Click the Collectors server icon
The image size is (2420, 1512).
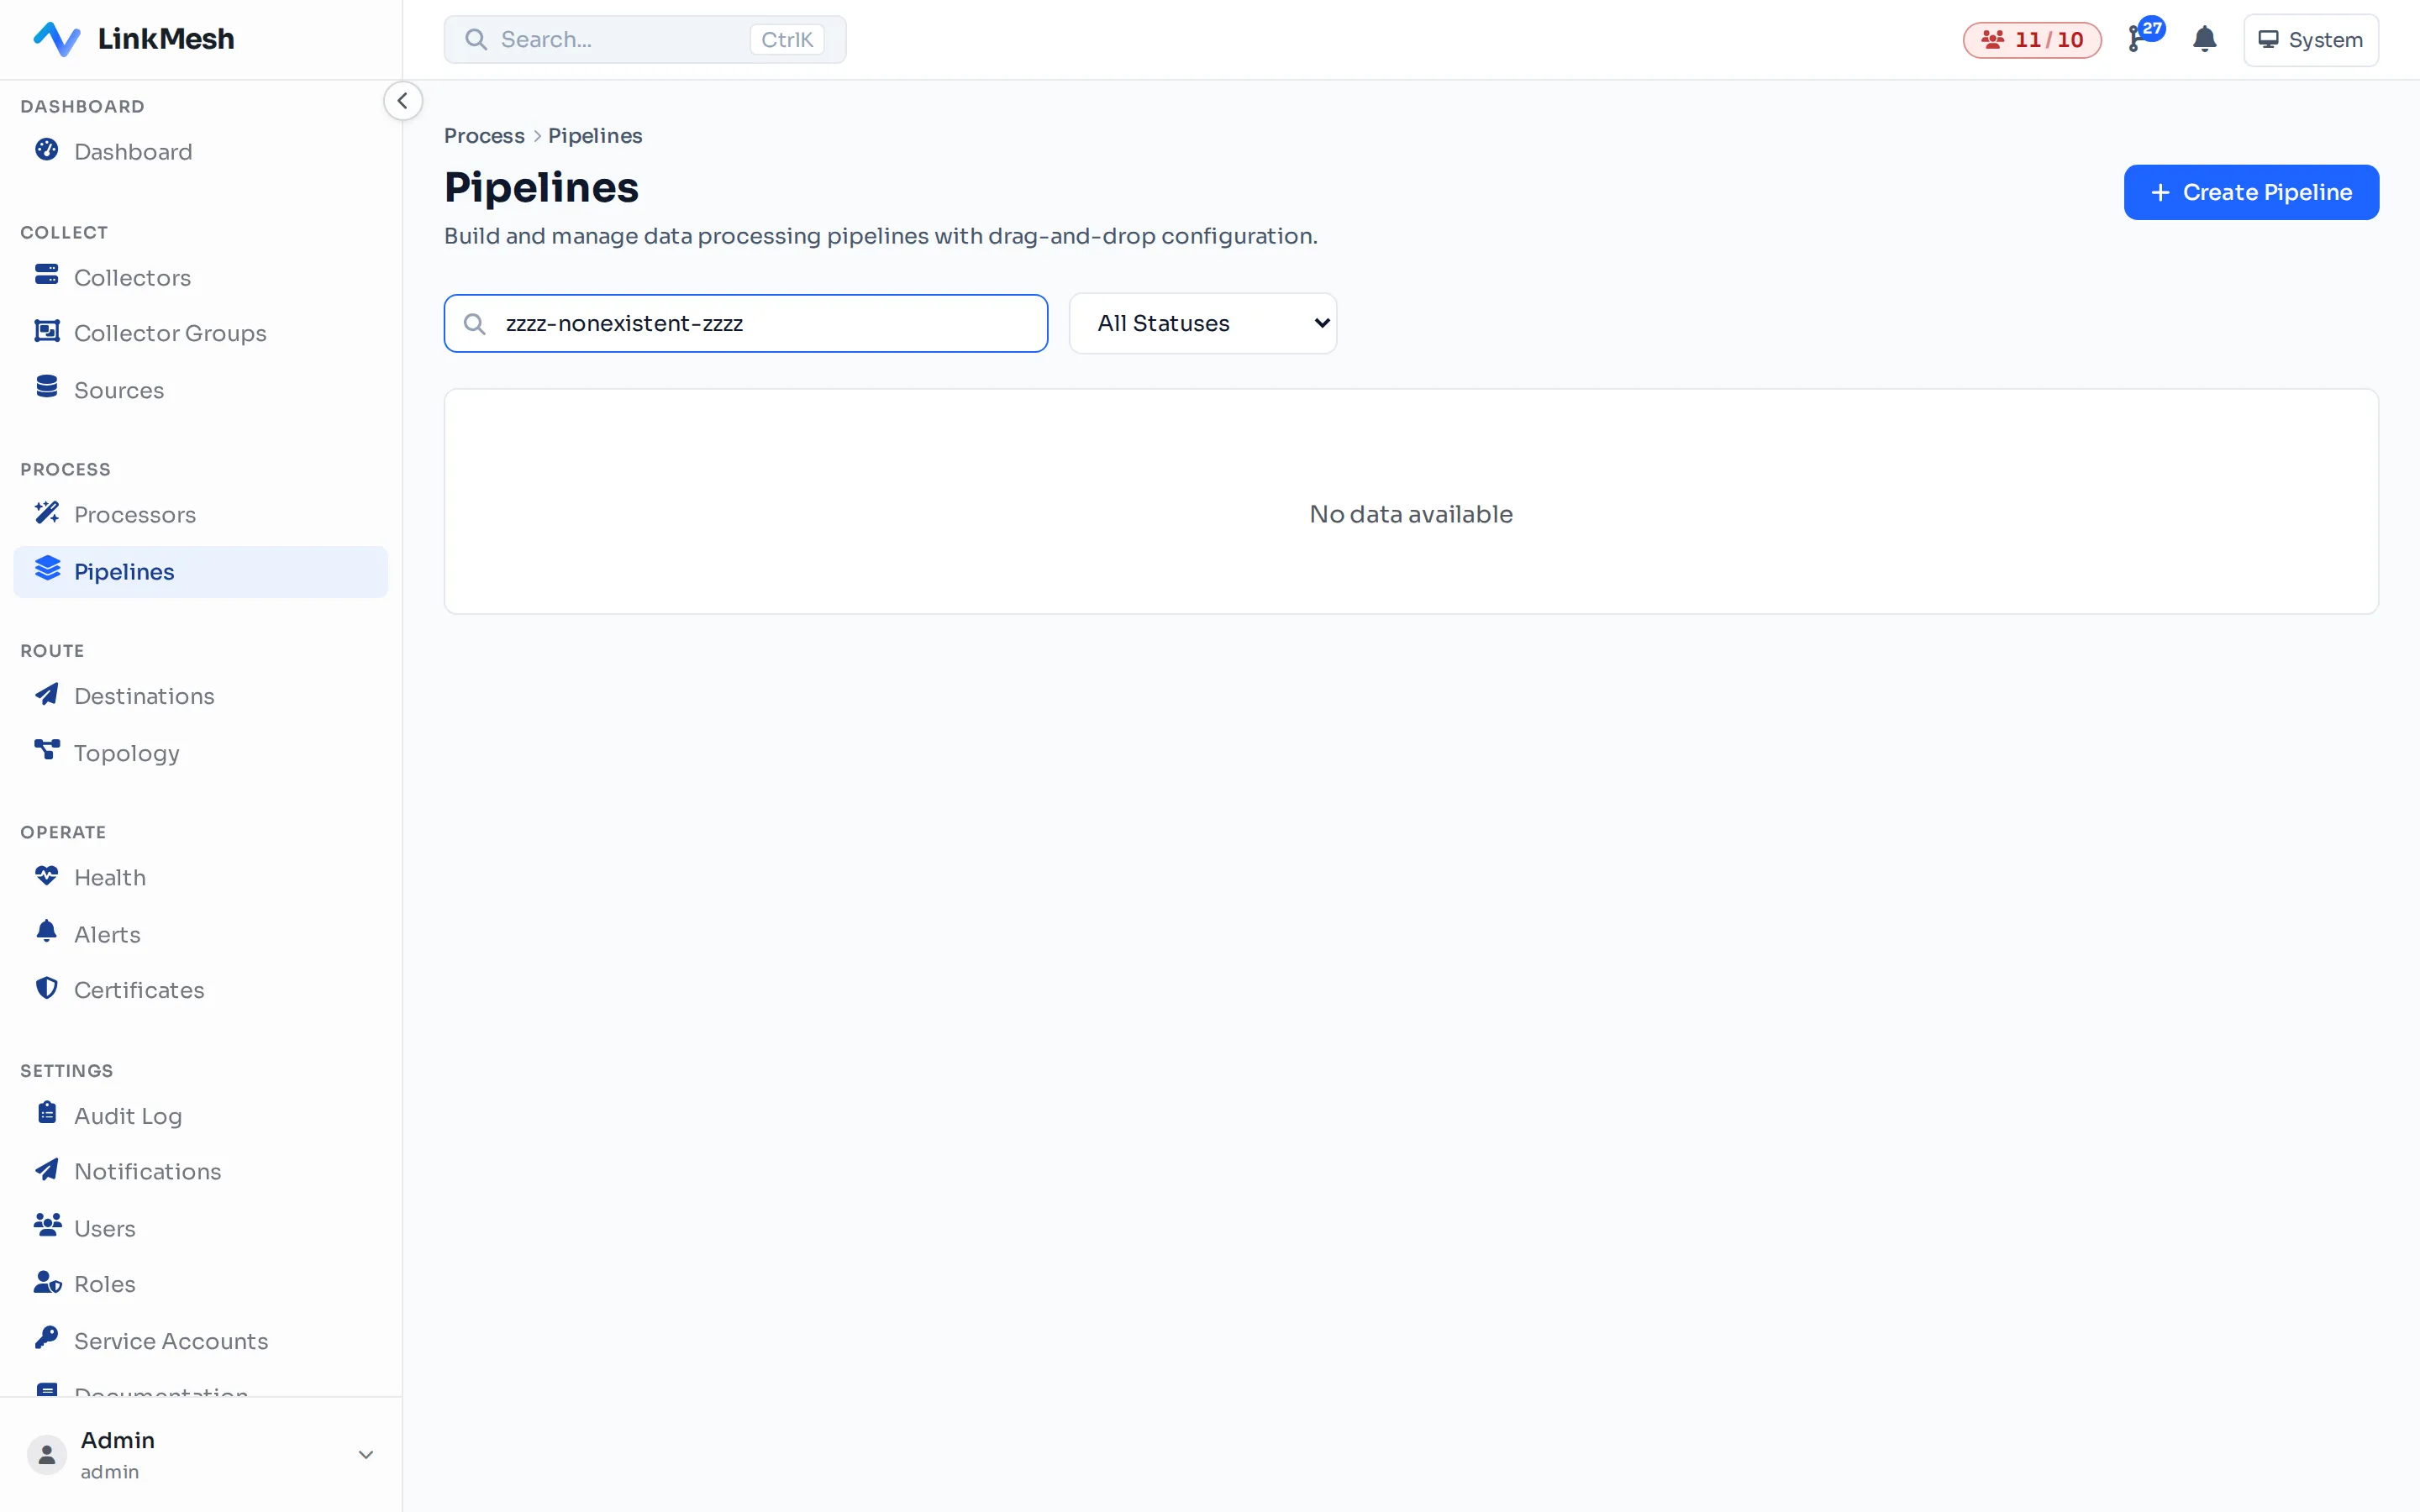[47, 275]
